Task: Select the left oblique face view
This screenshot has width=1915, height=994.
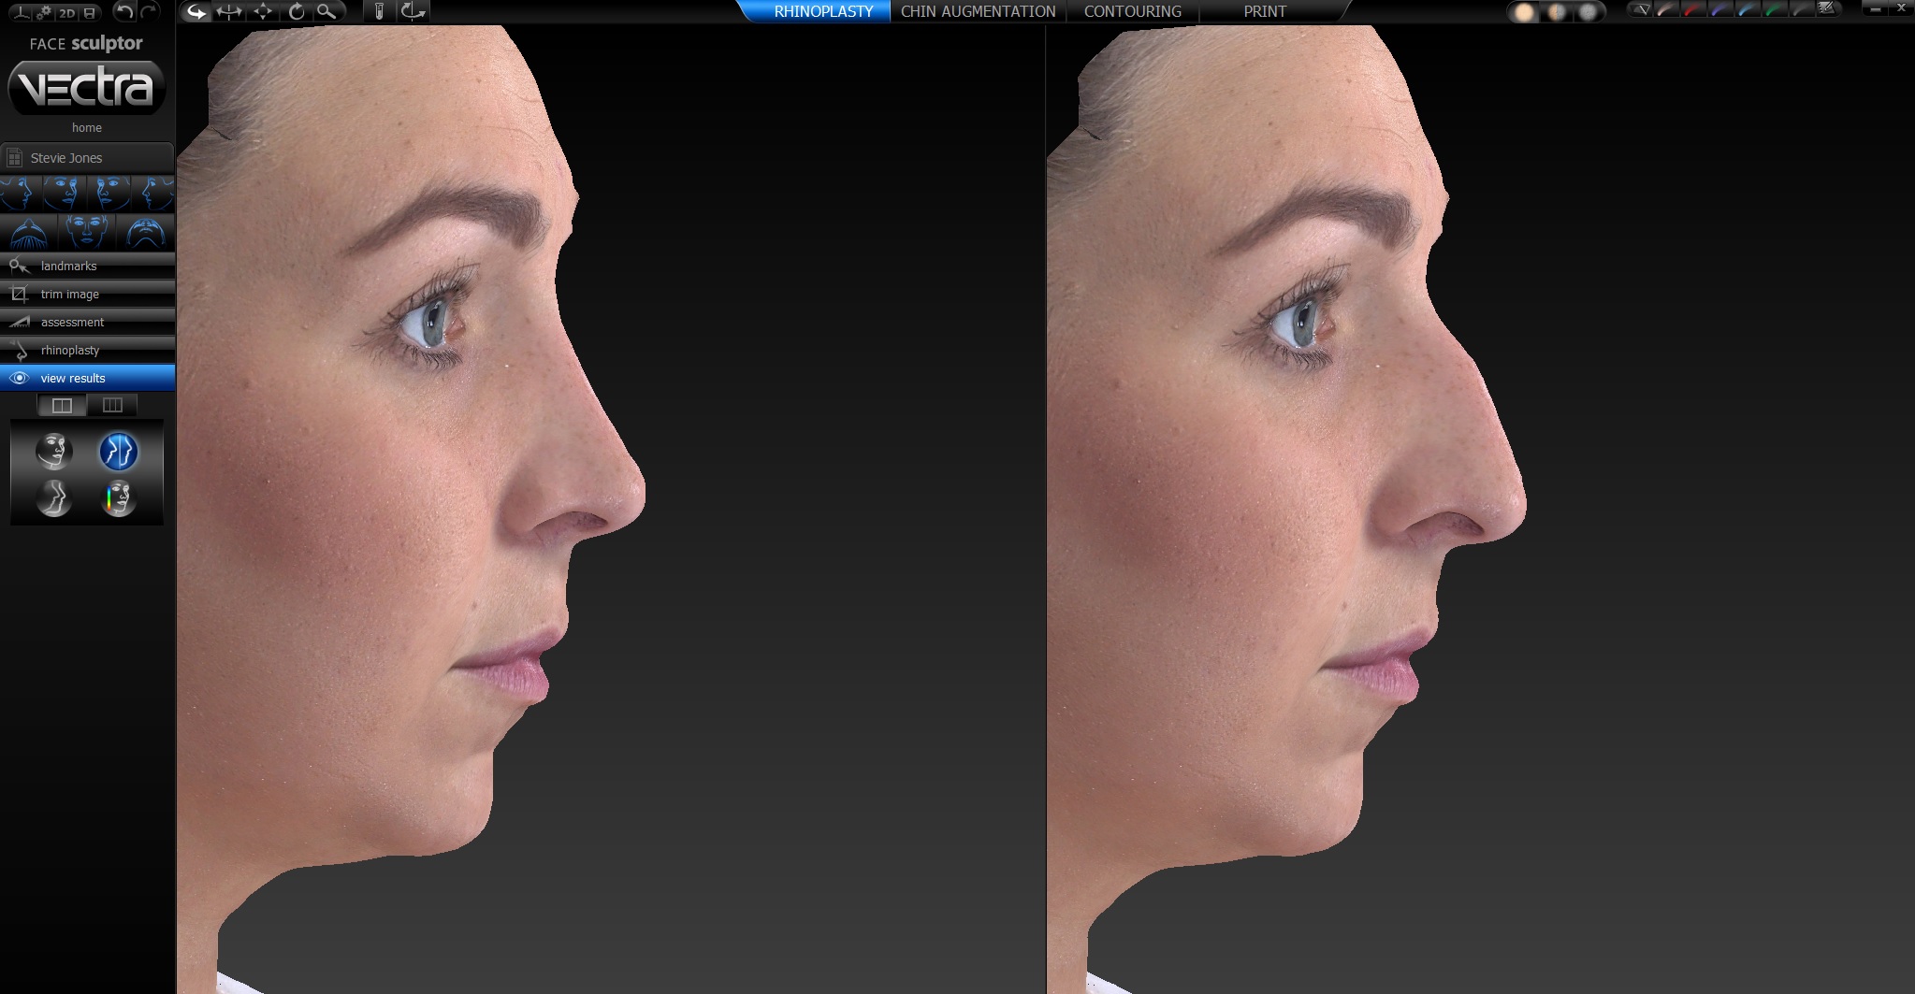Action: pyautogui.click(x=109, y=194)
